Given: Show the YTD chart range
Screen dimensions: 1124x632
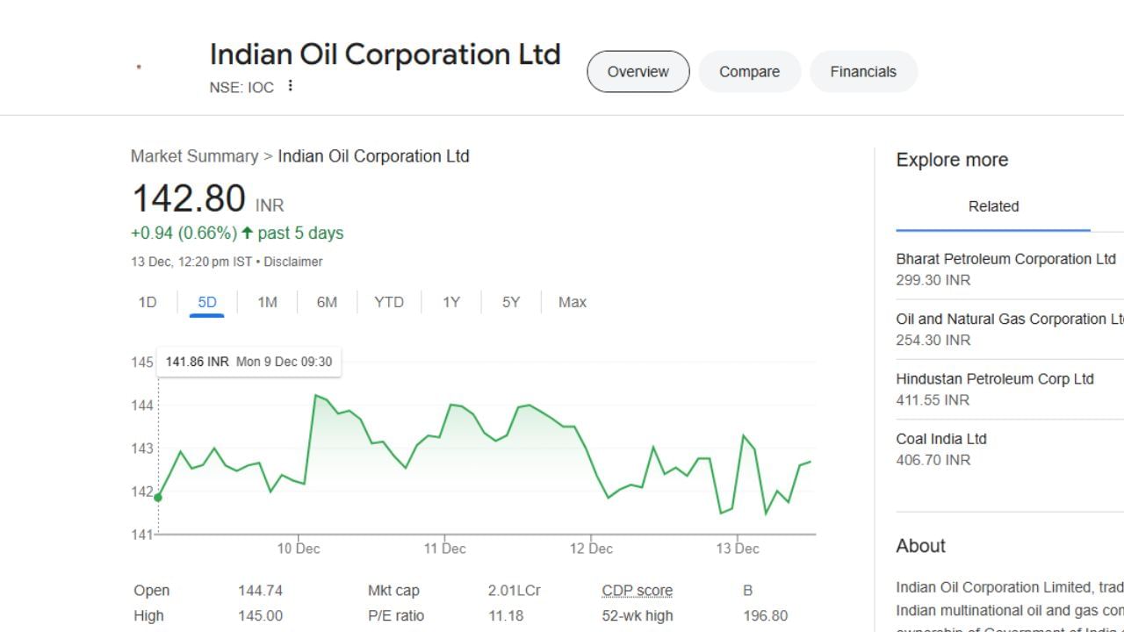Looking at the screenshot, I should pos(389,302).
